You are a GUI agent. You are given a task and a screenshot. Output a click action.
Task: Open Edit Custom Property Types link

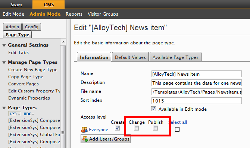(34, 91)
